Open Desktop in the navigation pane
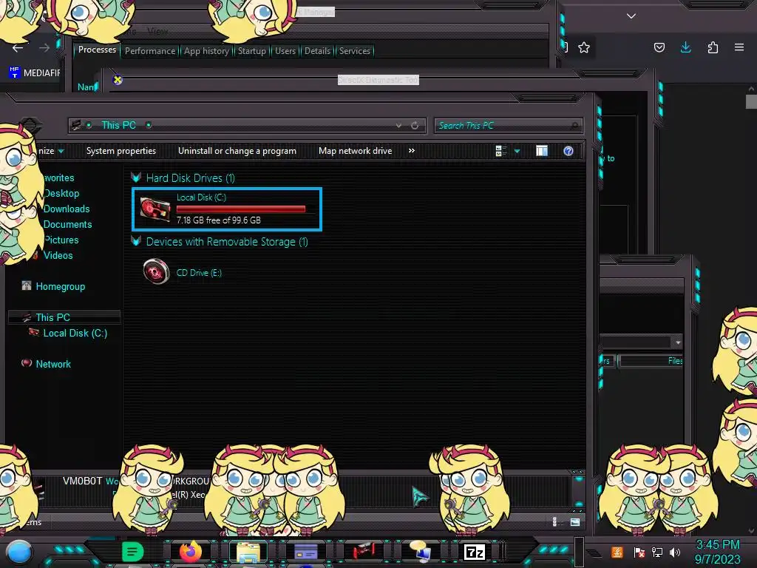757x568 pixels. coord(61,193)
